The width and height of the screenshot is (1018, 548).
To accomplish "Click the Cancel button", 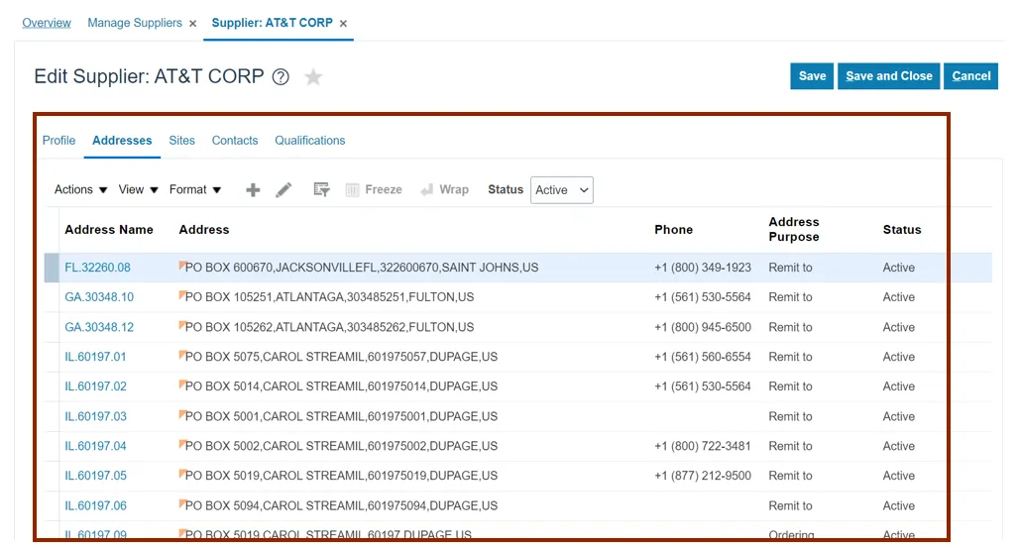I will tap(970, 76).
